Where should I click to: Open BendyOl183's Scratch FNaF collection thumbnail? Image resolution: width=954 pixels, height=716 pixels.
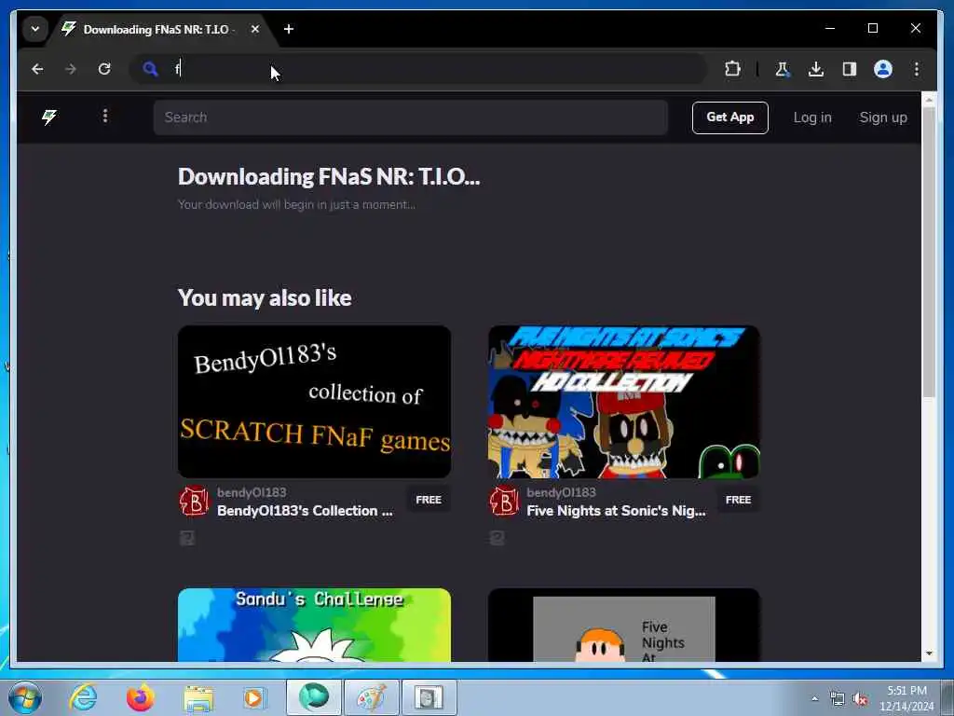315,402
